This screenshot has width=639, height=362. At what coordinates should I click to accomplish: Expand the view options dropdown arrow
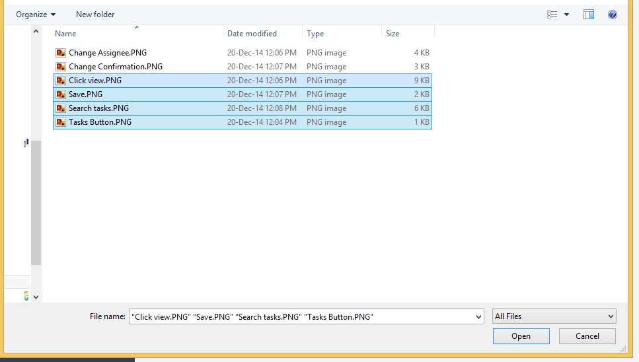tap(566, 15)
